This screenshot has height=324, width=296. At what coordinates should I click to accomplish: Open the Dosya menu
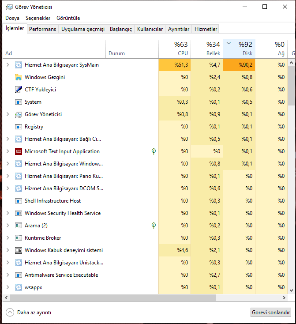[12, 18]
